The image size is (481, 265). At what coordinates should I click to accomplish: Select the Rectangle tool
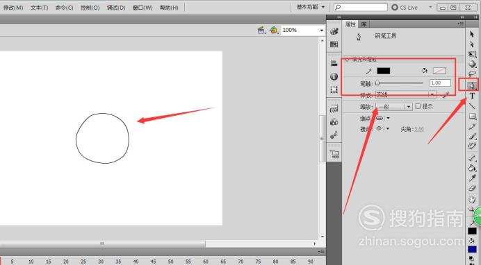472,117
